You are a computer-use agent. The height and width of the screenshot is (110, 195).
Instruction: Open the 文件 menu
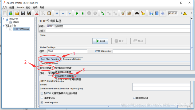click(5, 7)
